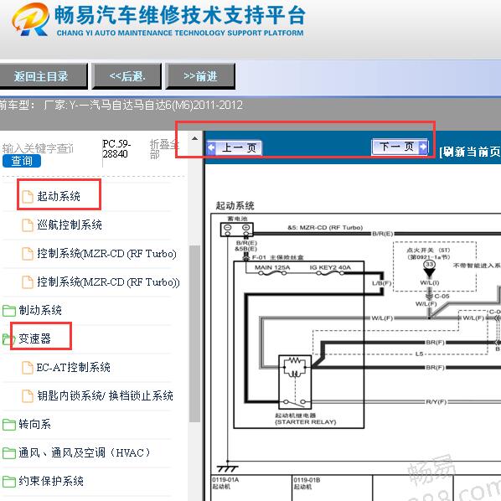Image resolution: width=501 pixels, height=501 pixels.
Task: Go back with <<后退 button
Action: [127, 76]
